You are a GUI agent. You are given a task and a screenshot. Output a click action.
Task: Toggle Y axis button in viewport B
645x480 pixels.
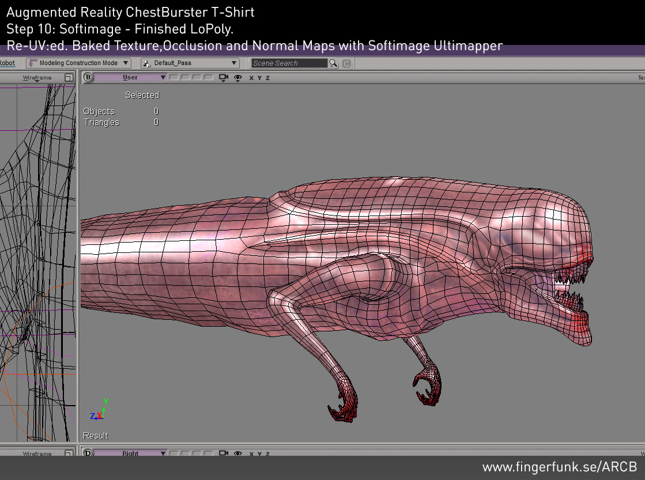259,78
